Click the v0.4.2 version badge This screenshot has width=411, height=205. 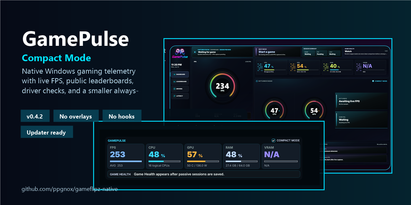(x=35, y=116)
